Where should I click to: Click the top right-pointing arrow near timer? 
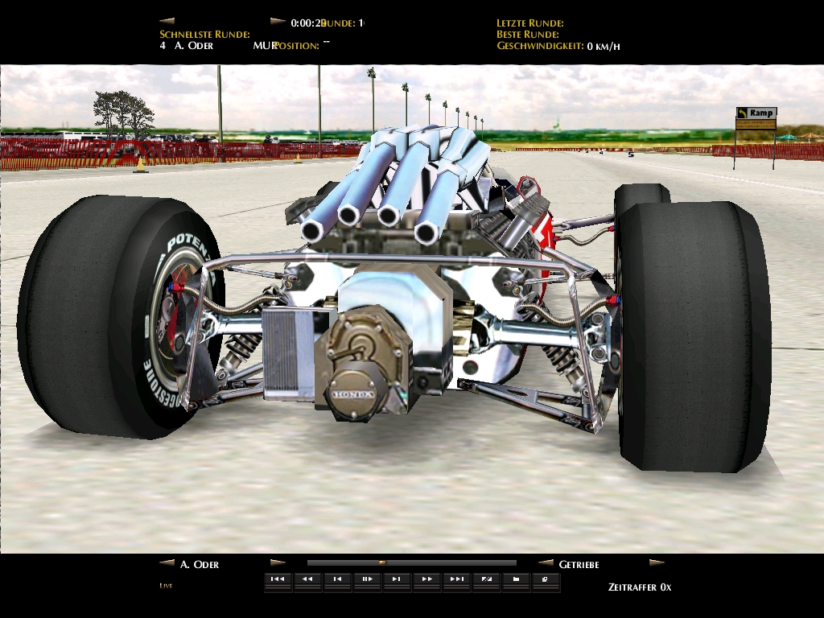tap(278, 21)
